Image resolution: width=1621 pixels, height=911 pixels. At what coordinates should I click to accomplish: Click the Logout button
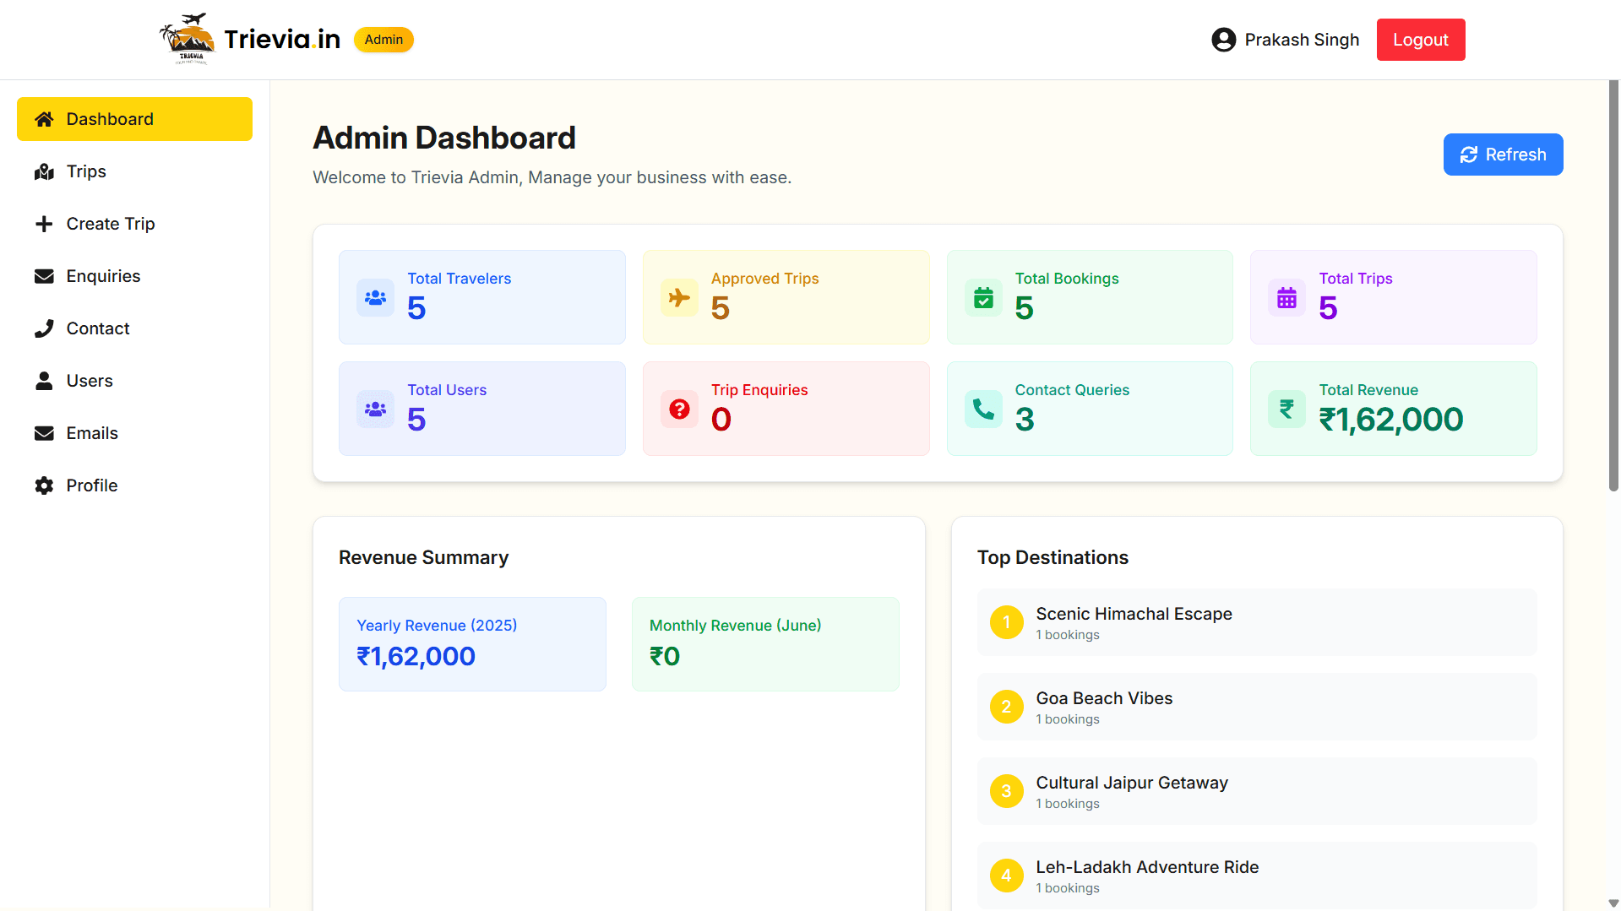[1420, 40]
